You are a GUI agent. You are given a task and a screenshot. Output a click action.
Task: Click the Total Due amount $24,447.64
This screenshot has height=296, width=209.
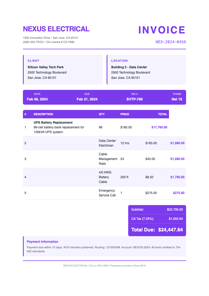[170, 230]
